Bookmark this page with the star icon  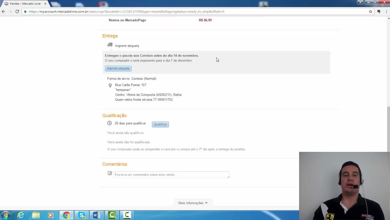click(x=370, y=12)
